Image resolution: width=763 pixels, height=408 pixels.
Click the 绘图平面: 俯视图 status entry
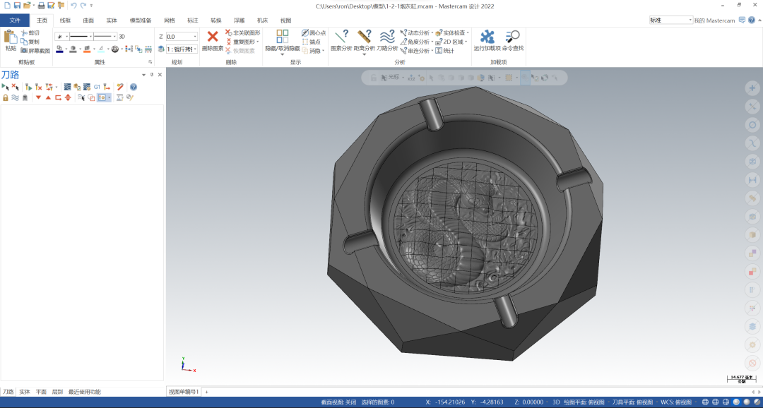pyautogui.click(x=584, y=402)
